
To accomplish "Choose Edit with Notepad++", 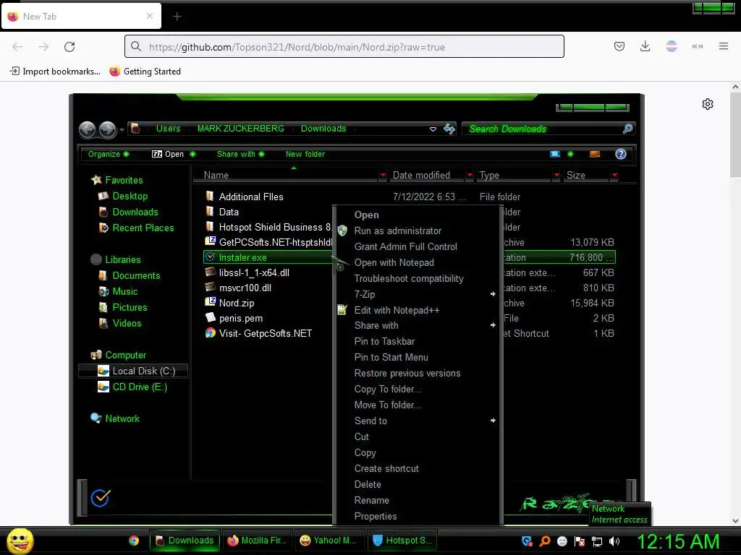I will pos(397,310).
